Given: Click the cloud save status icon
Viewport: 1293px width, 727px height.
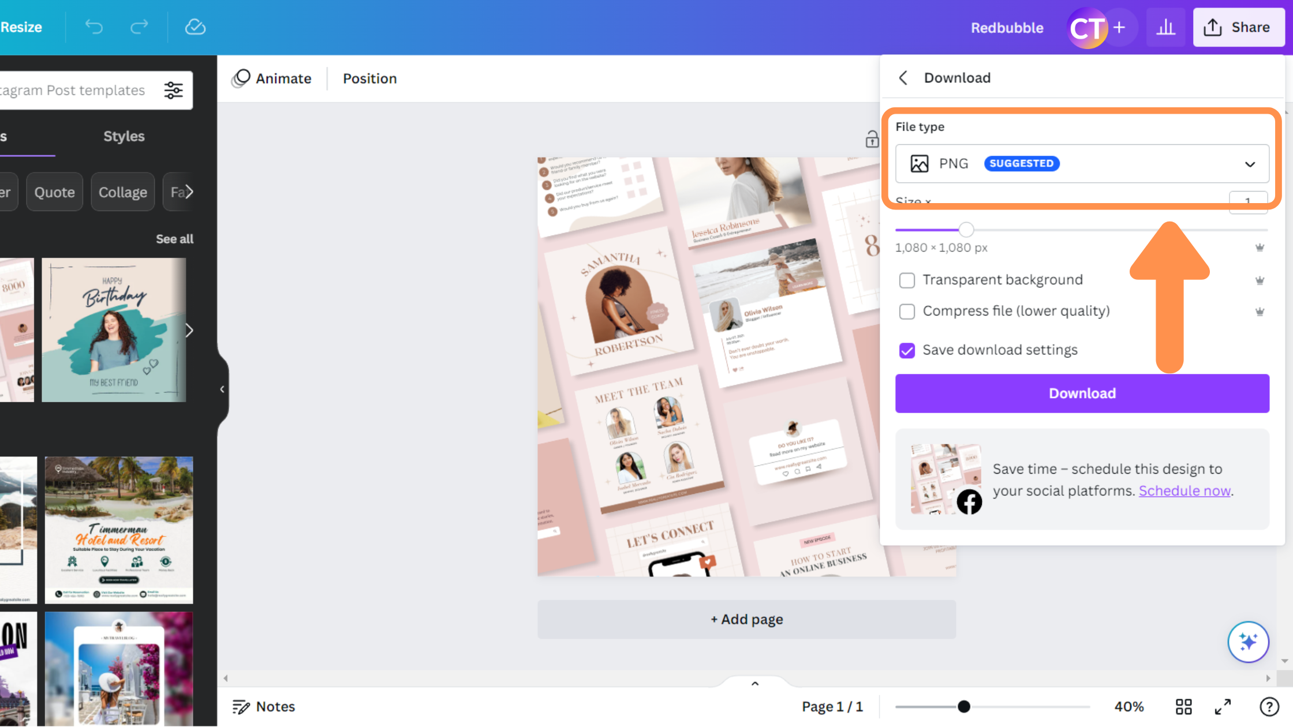Looking at the screenshot, I should click(x=195, y=27).
